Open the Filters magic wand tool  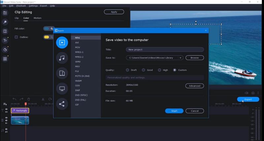(x=5, y=22)
